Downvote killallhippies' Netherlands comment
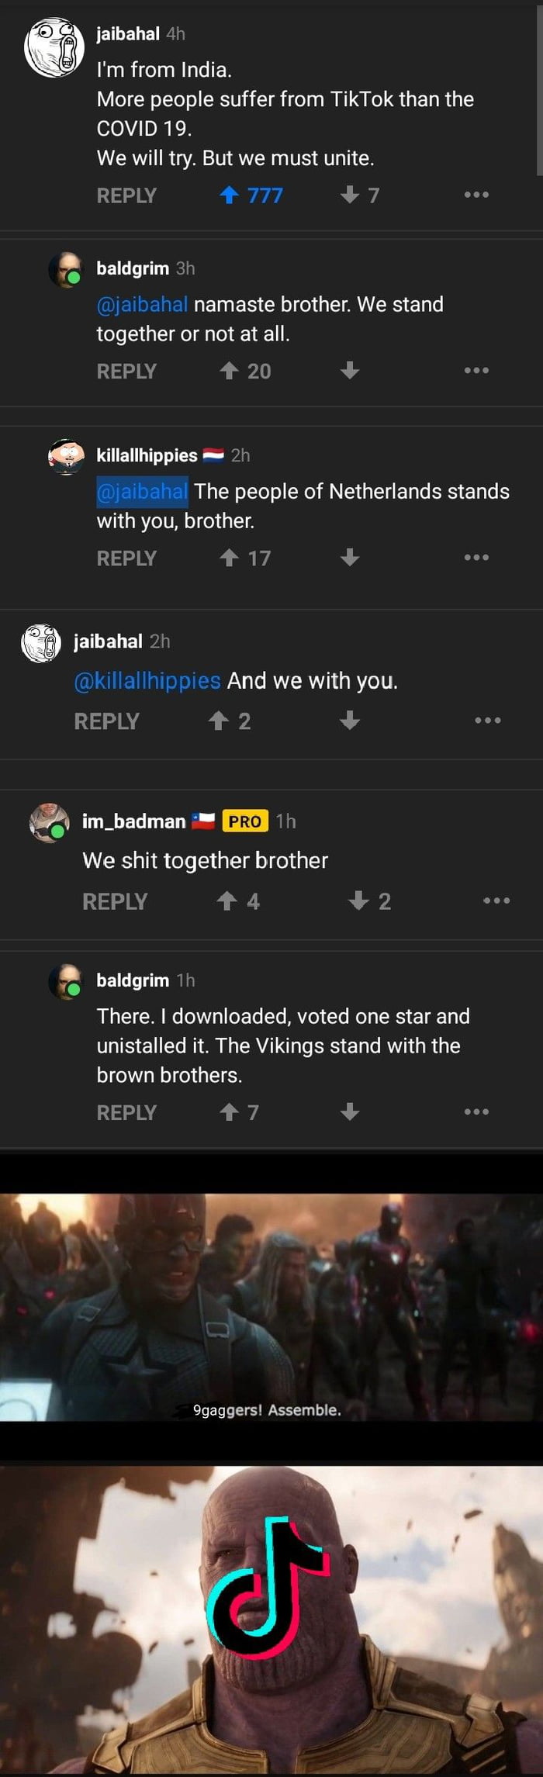The height and width of the screenshot is (1777, 543). point(350,558)
